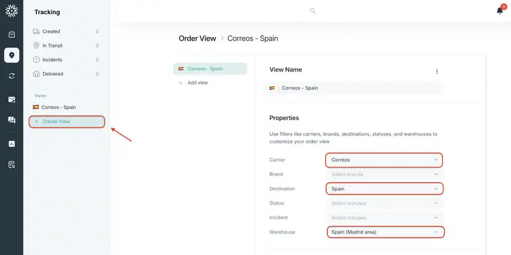Expand the Carrier dropdown showing Correos

(x=384, y=160)
